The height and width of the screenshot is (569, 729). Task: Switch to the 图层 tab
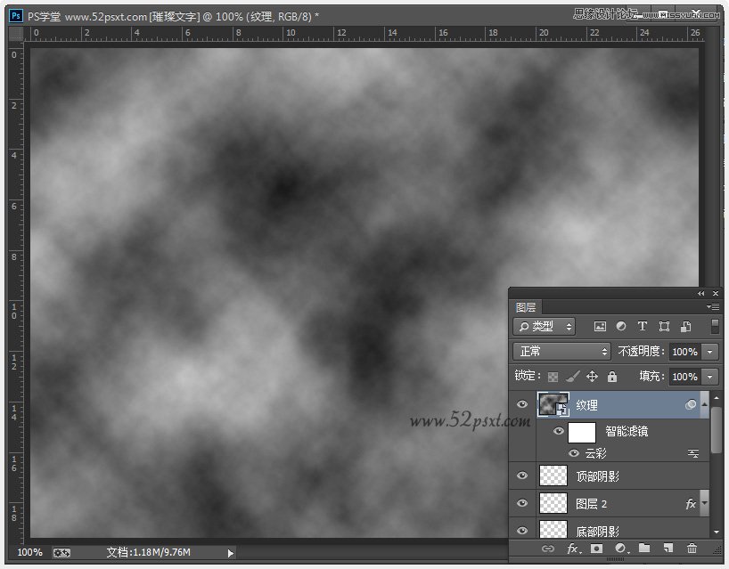coord(527,307)
